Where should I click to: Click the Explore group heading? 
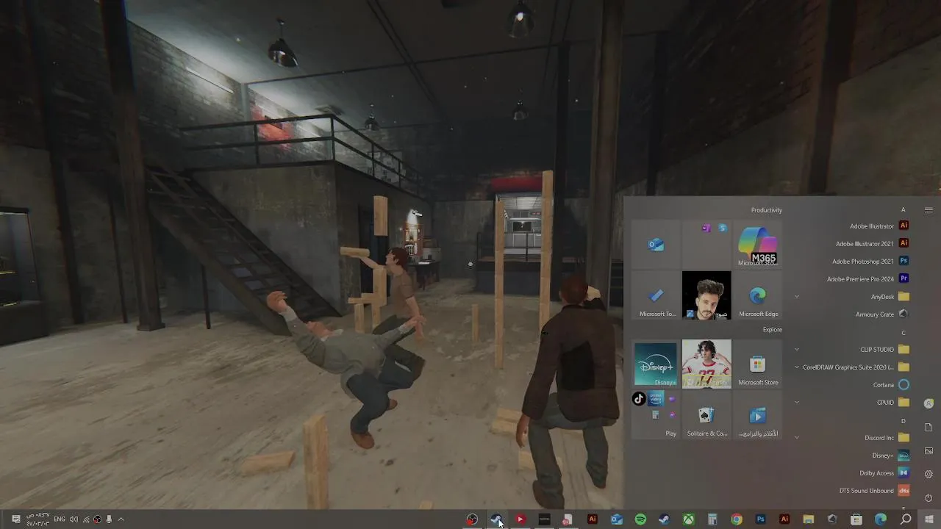click(x=772, y=330)
